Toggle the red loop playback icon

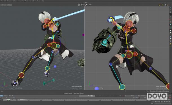123,96
